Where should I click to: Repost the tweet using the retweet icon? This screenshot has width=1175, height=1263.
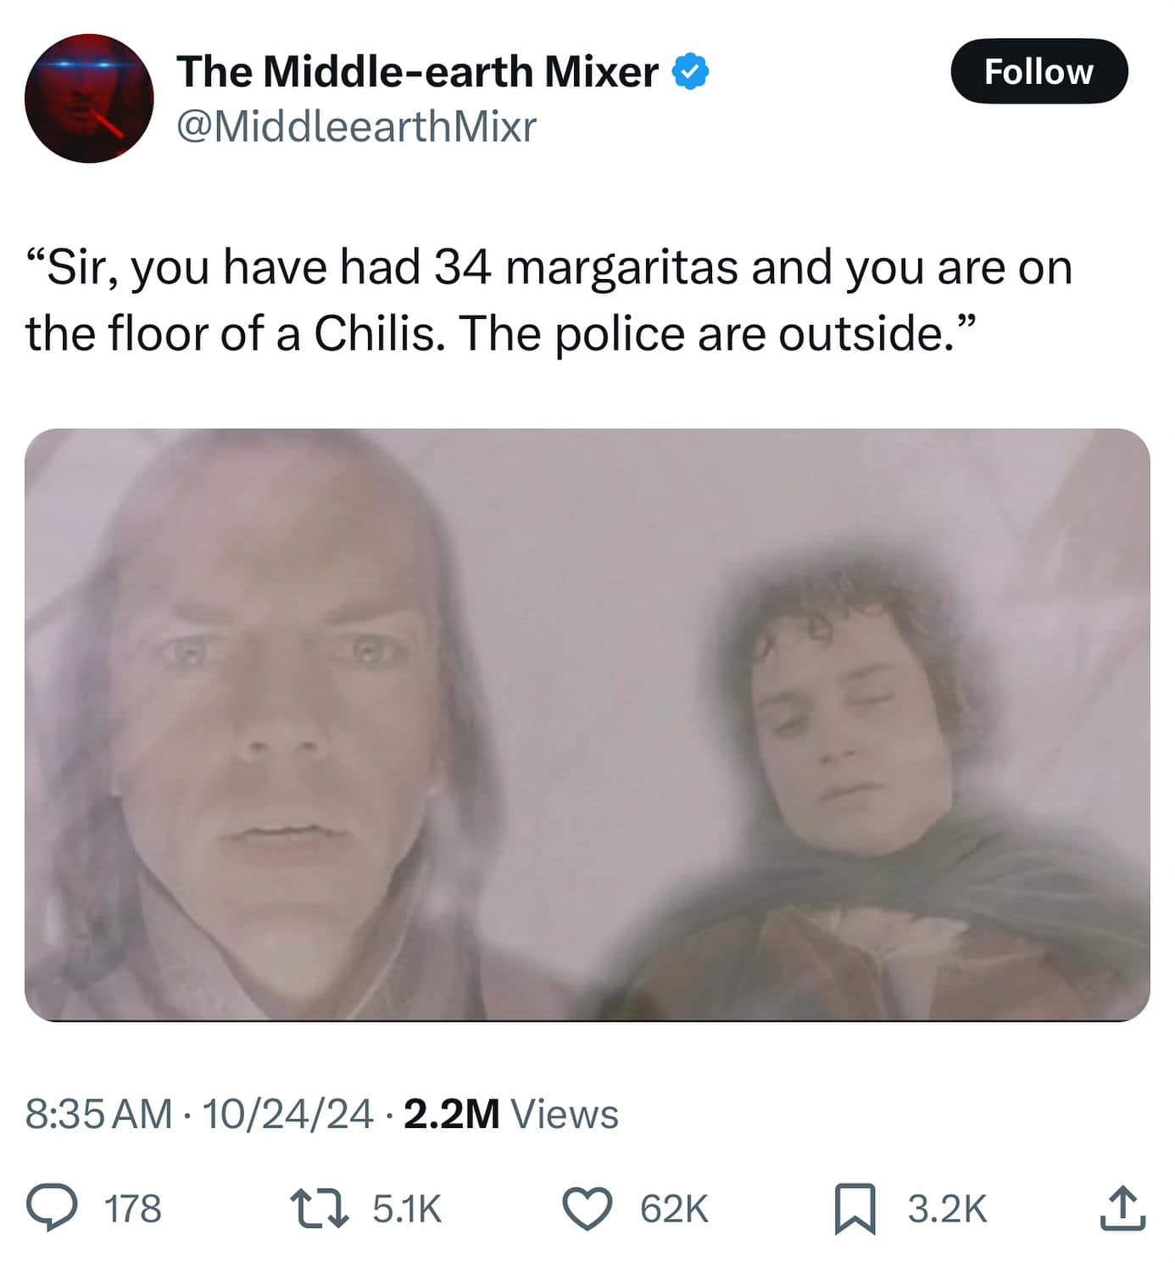pyautogui.click(x=319, y=1208)
